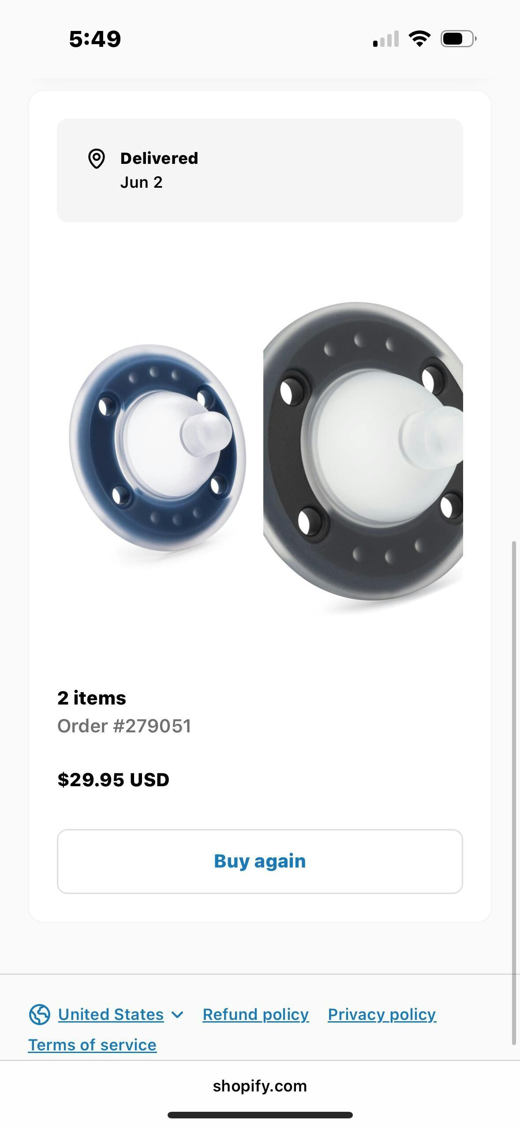Click the Buy again button
520x1129 pixels.
click(x=260, y=861)
